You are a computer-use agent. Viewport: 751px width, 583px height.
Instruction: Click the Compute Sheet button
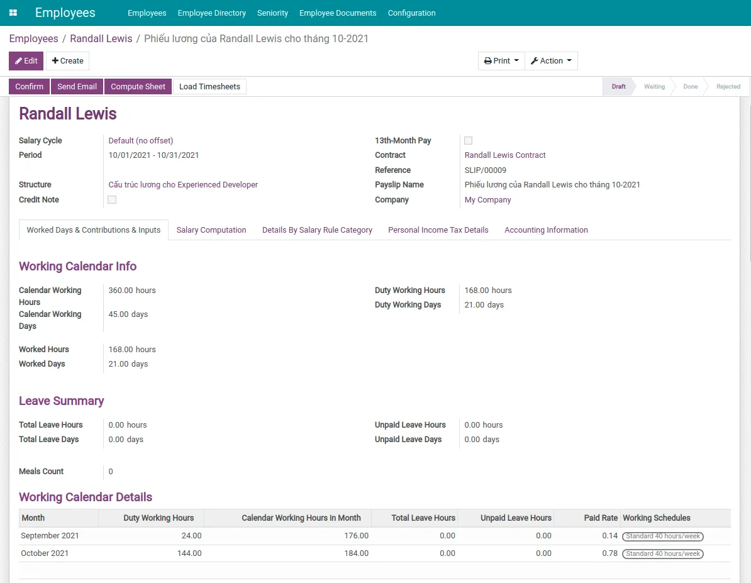click(138, 87)
